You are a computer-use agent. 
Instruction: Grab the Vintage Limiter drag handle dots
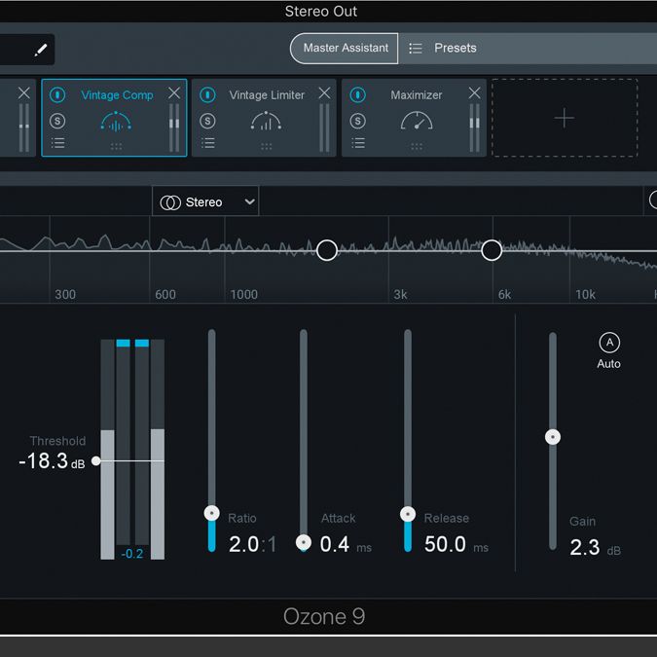click(266, 146)
